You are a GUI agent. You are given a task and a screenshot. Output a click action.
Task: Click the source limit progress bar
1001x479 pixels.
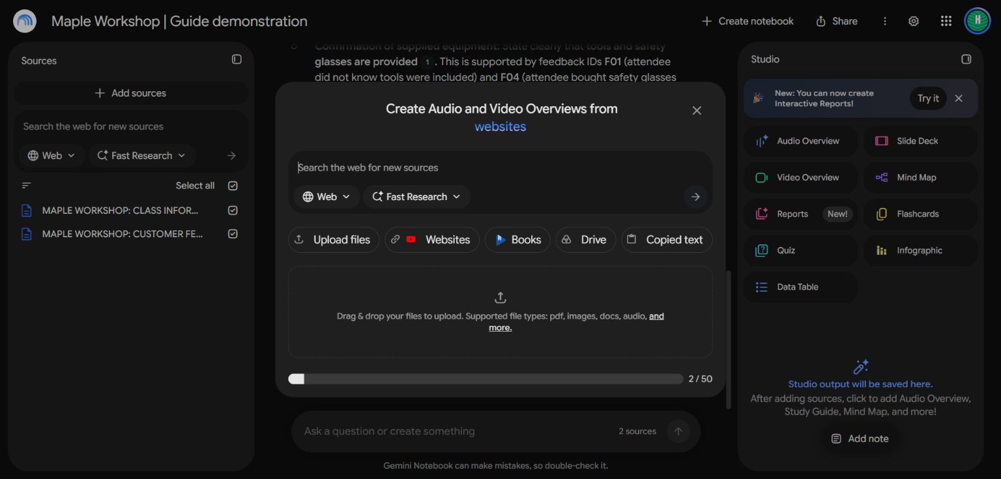pos(486,379)
